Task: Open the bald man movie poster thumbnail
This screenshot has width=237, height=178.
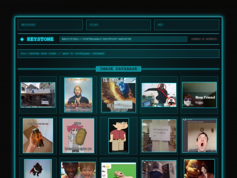Action: click(78, 95)
